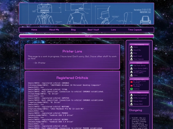Click the 'registered orbital NEPTUNE' log line

49,107
